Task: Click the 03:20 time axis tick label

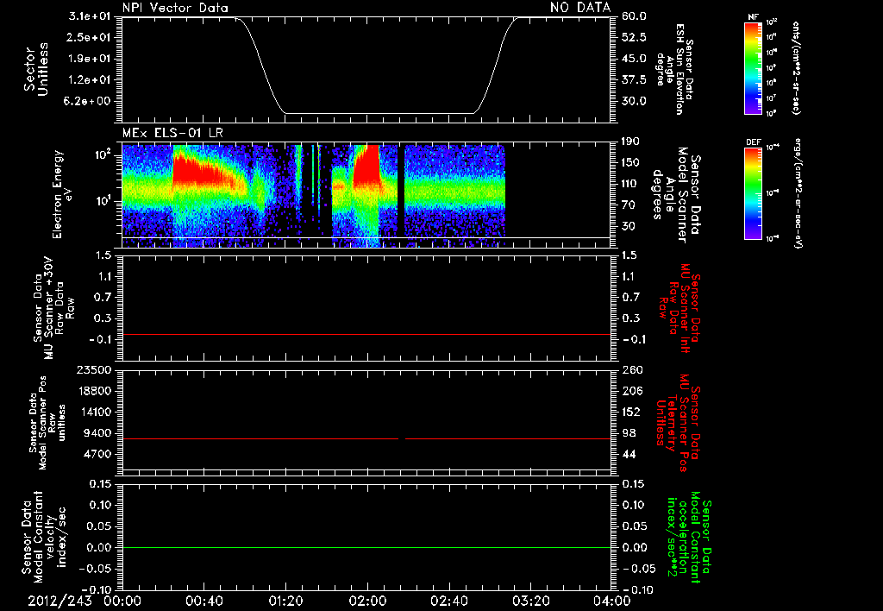Action: [x=531, y=601]
